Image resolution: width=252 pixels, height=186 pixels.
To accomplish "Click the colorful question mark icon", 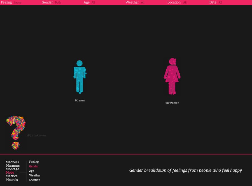I will coord(16,132).
